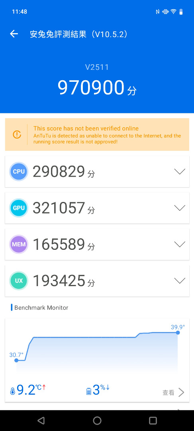The height and width of the screenshot is (431, 194).
Task: Tap the orange warning exclamation icon
Action: 17,134
